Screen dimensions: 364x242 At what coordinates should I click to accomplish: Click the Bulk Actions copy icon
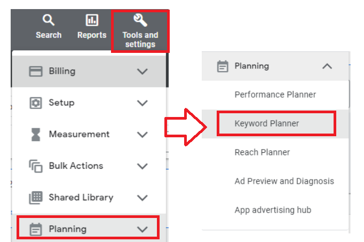coord(36,166)
